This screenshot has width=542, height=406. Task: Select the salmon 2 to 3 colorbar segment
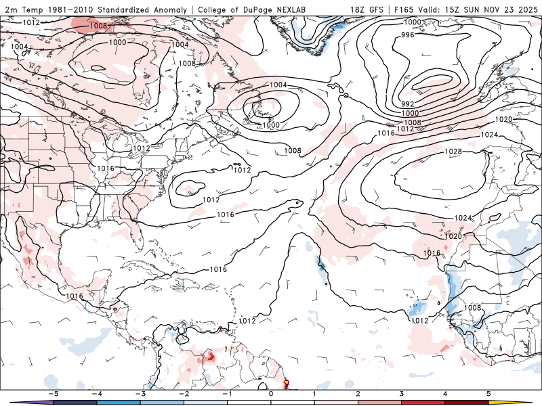click(380, 403)
